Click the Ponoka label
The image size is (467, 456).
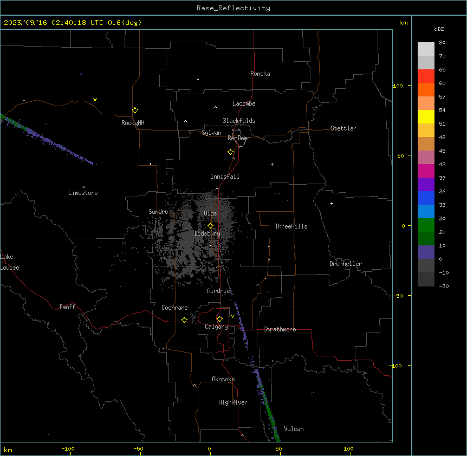[260, 74]
